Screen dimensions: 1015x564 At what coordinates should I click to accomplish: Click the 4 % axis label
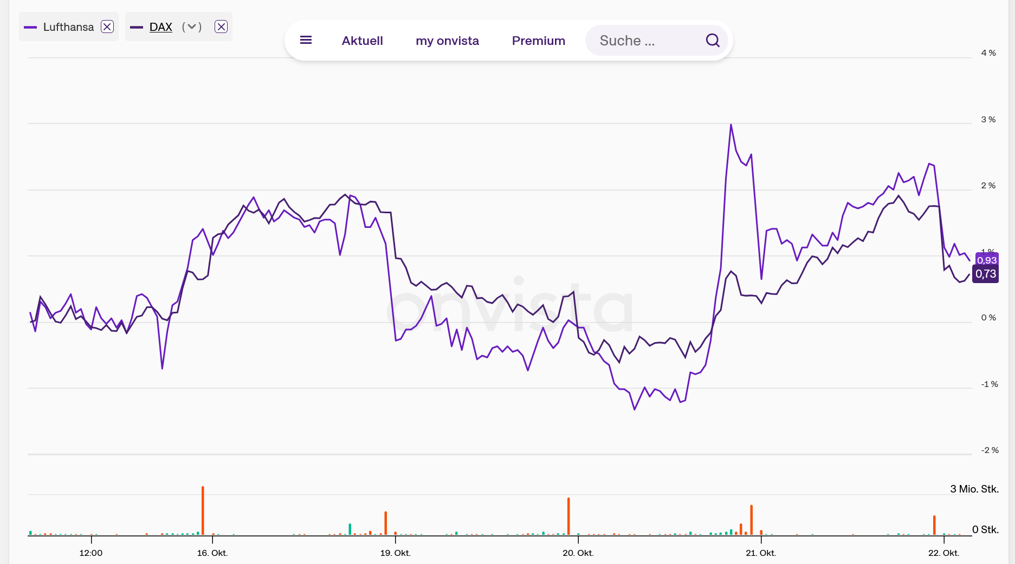(988, 53)
